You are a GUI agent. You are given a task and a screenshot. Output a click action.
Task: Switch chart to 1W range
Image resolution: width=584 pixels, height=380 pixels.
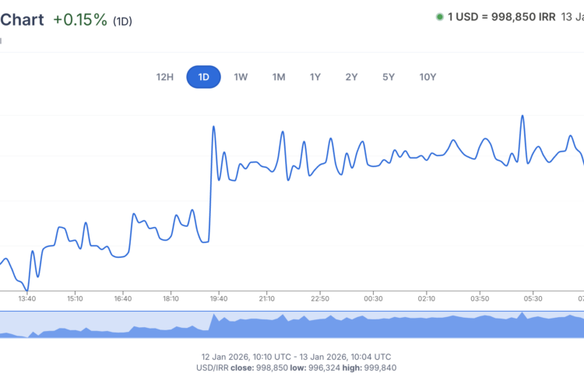point(241,77)
